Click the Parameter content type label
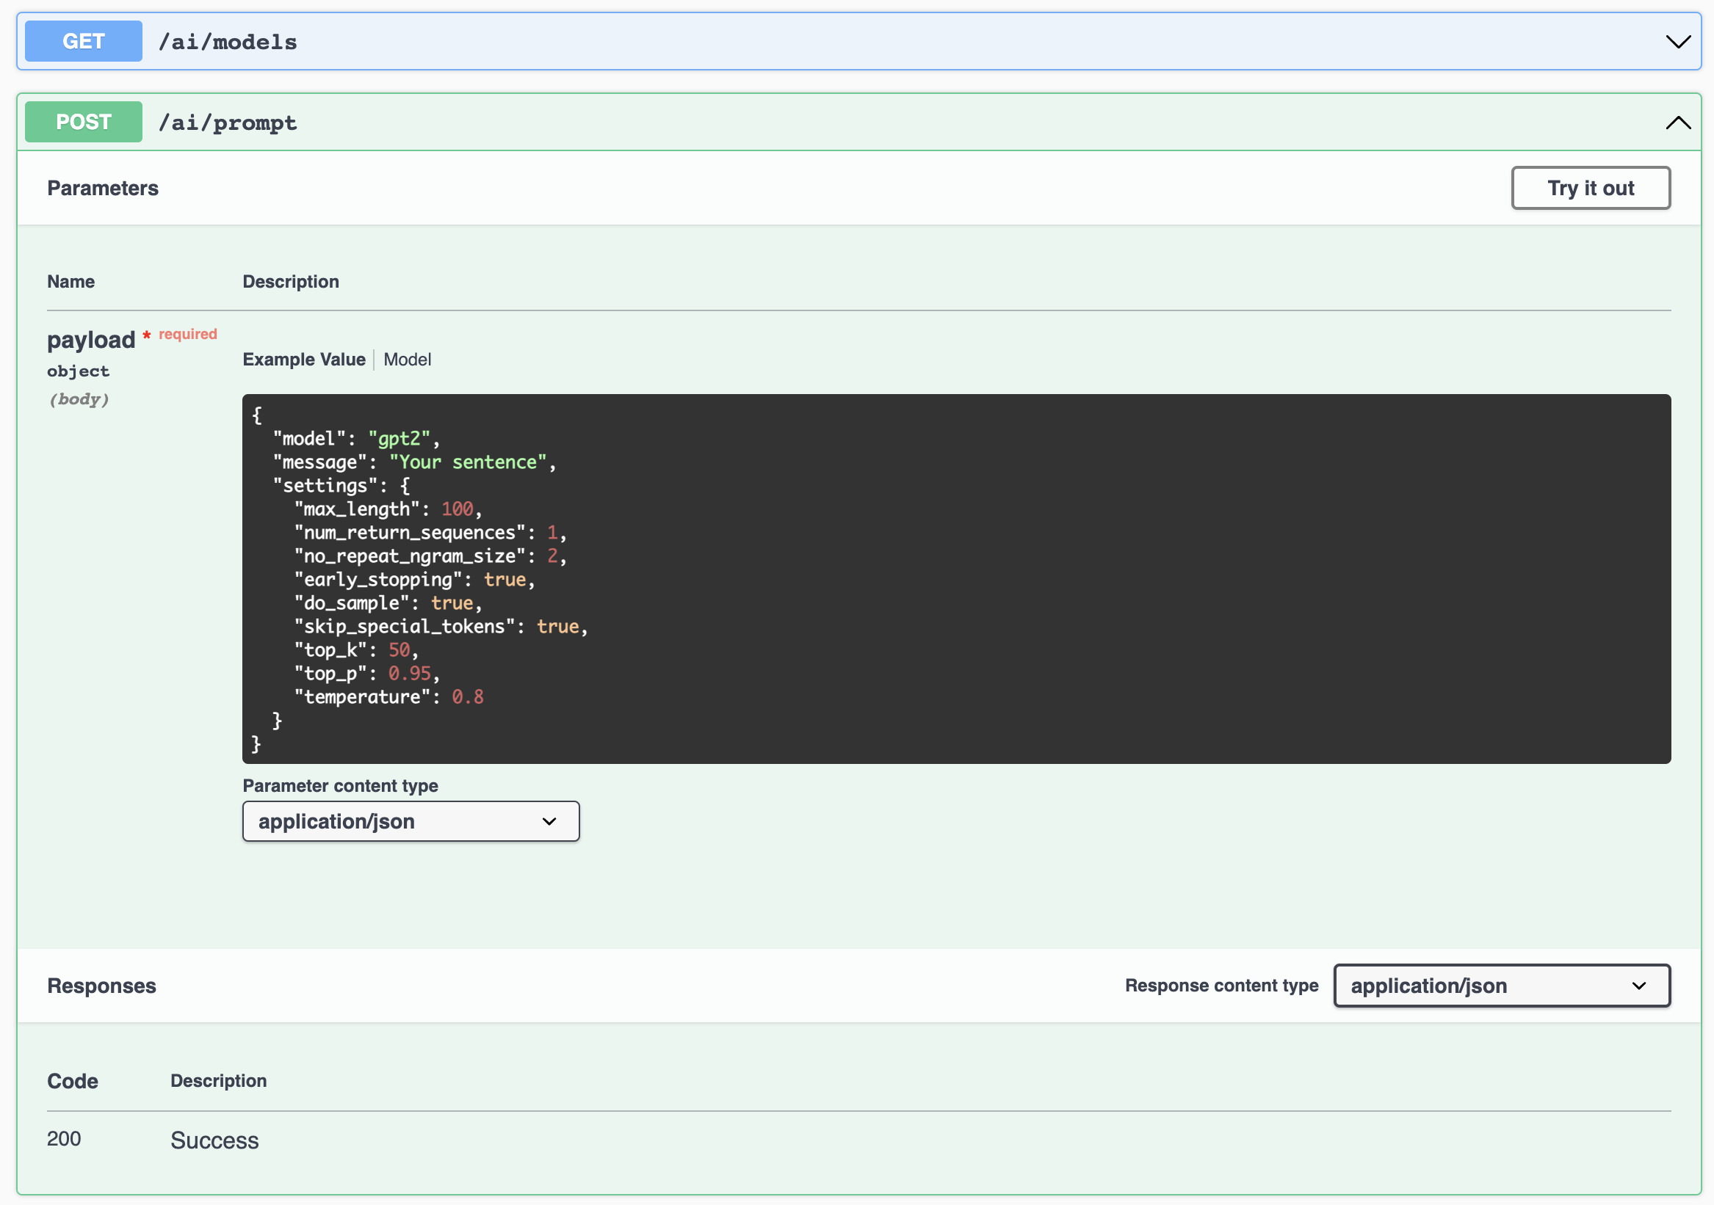The width and height of the screenshot is (1714, 1205). pos(341,786)
